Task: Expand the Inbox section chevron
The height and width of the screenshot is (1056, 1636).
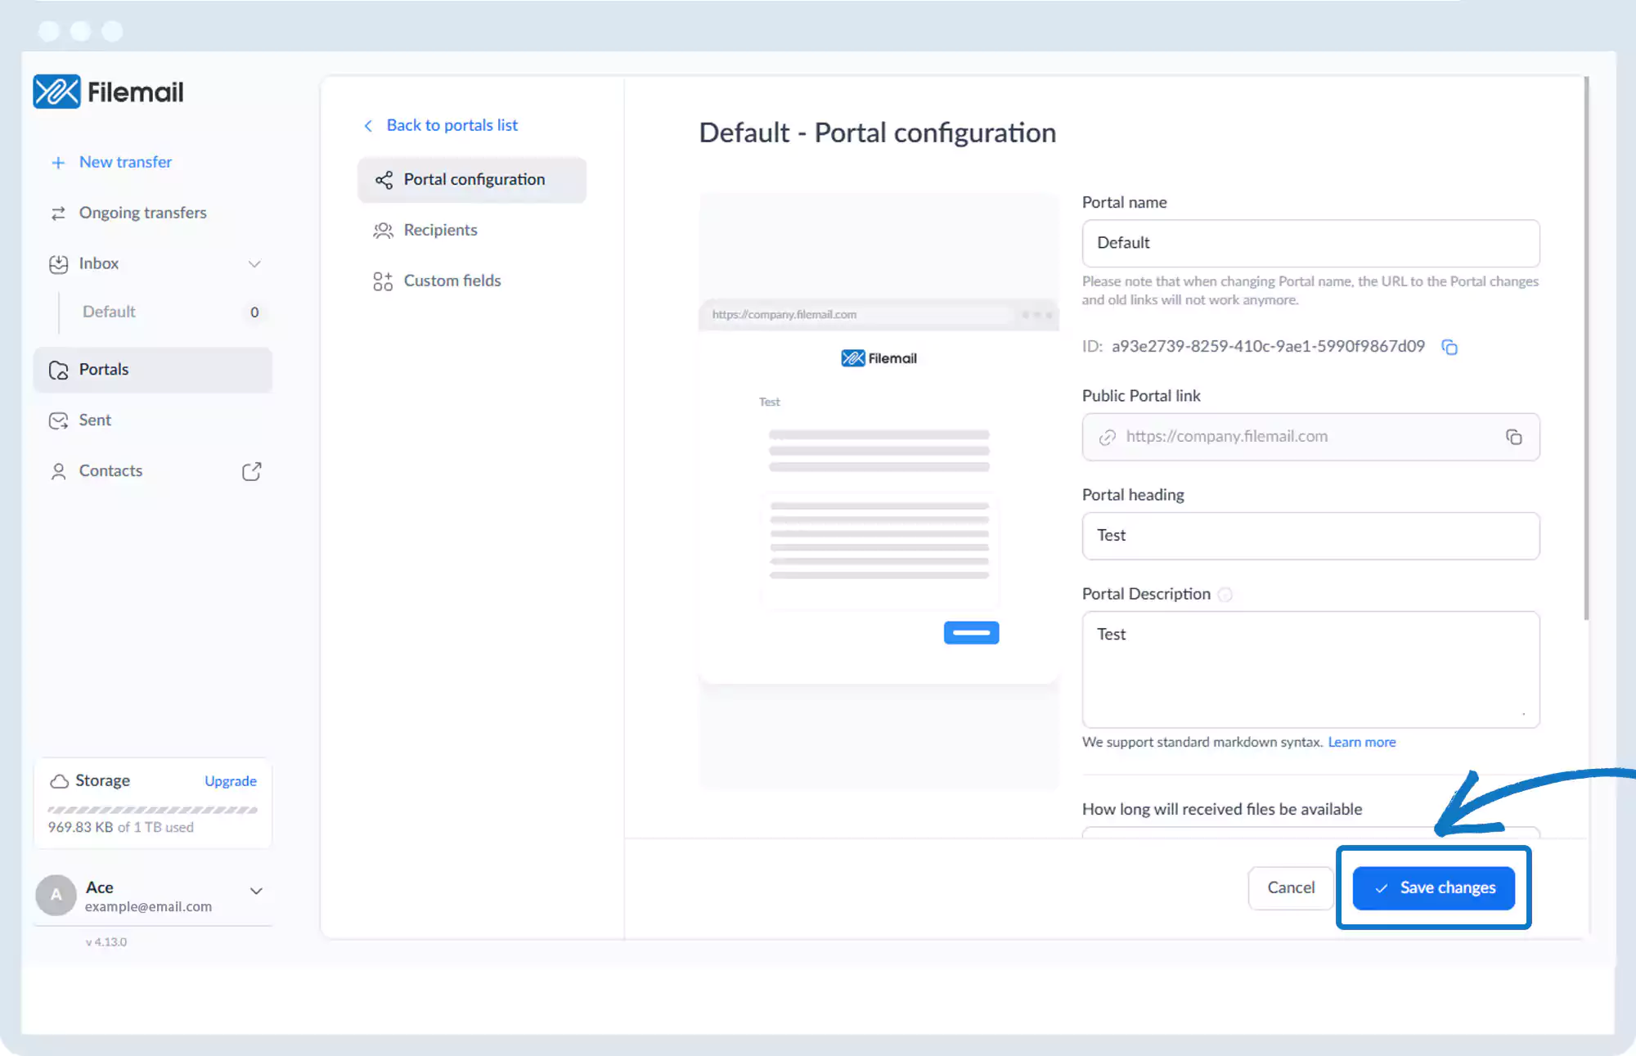Action: click(254, 264)
